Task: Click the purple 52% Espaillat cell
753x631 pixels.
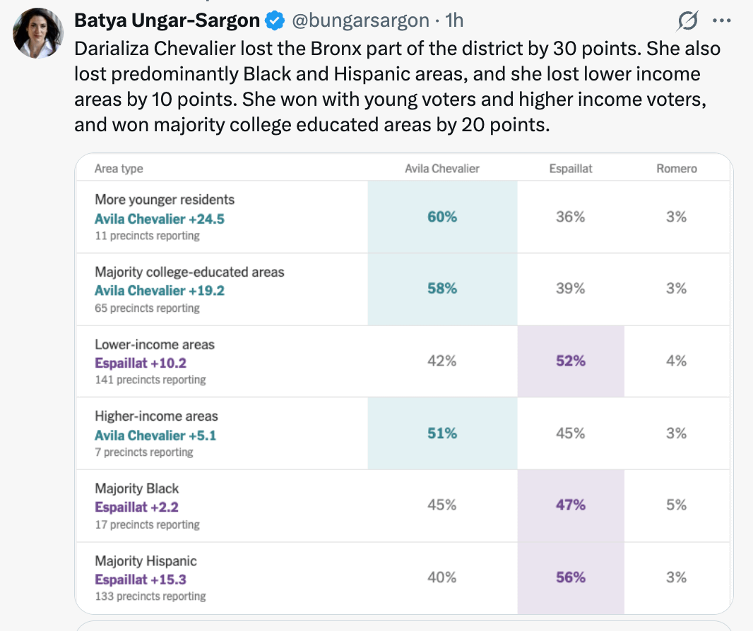Action: click(571, 361)
